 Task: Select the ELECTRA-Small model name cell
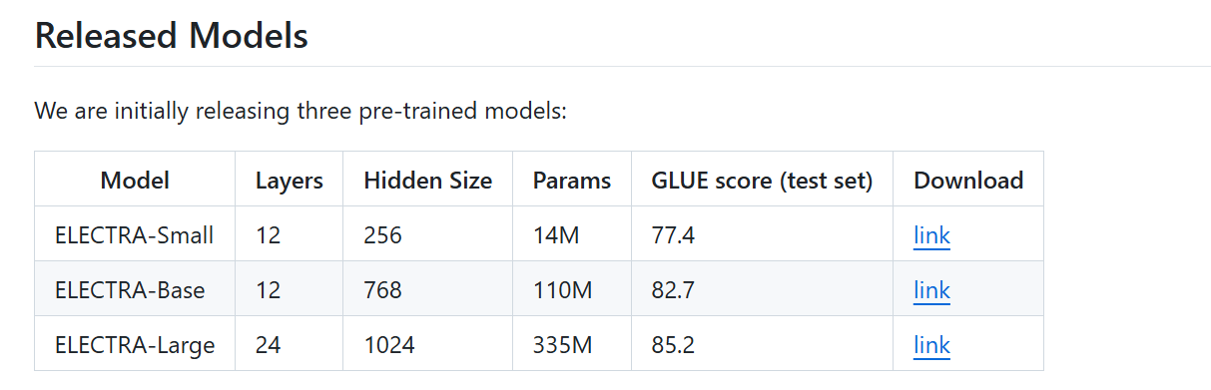coord(135,236)
